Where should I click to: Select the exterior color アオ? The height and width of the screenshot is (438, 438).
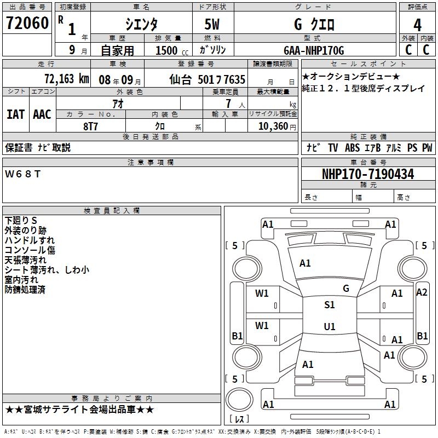(x=118, y=104)
